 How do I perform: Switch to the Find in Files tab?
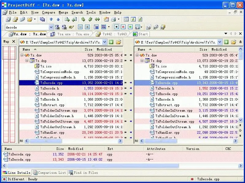(83, 173)
